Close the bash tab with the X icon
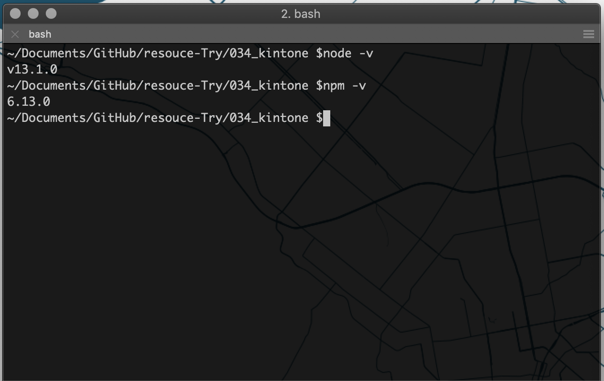 [15, 34]
